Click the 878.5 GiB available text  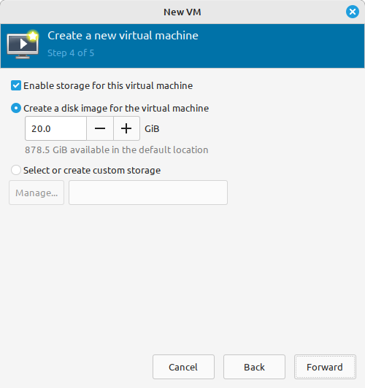point(117,150)
